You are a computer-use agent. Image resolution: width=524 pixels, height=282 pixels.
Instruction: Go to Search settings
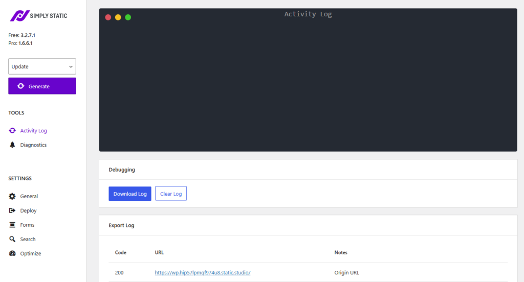pos(28,239)
